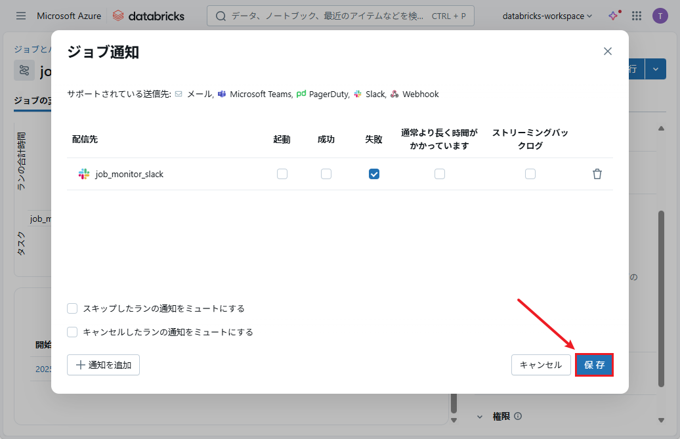Click the 通知を追加 button
Image resolution: width=680 pixels, height=439 pixels.
tap(103, 365)
